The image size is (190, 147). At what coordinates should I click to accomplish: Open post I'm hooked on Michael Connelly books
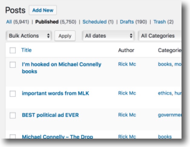pos(61,64)
